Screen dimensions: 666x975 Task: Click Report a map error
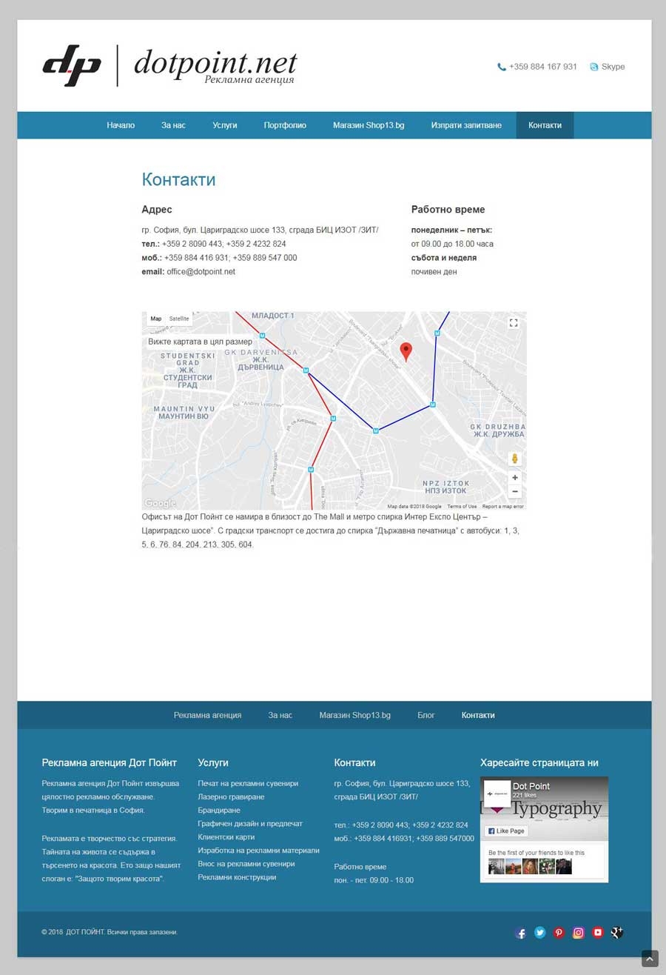[x=503, y=507]
